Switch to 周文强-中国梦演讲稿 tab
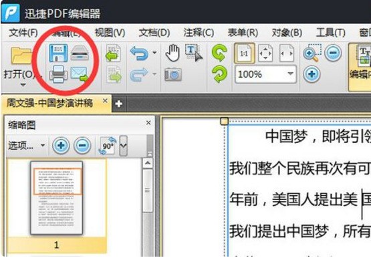 (x=49, y=104)
